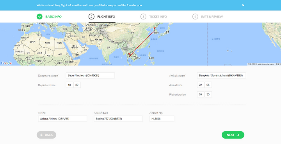Click the Departure time label
Viewport: 281px width, 144px height.
click(x=47, y=85)
